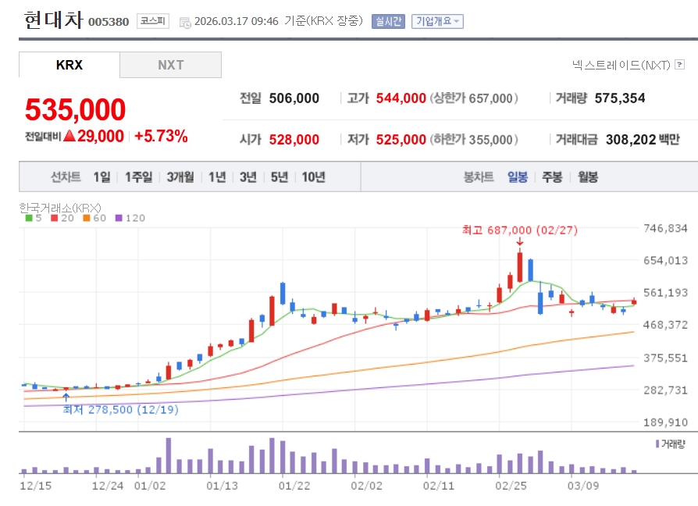698x506 pixels.
Task: Click the green 5-day moving average swatch
Action: pyautogui.click(x=29, y=218)
